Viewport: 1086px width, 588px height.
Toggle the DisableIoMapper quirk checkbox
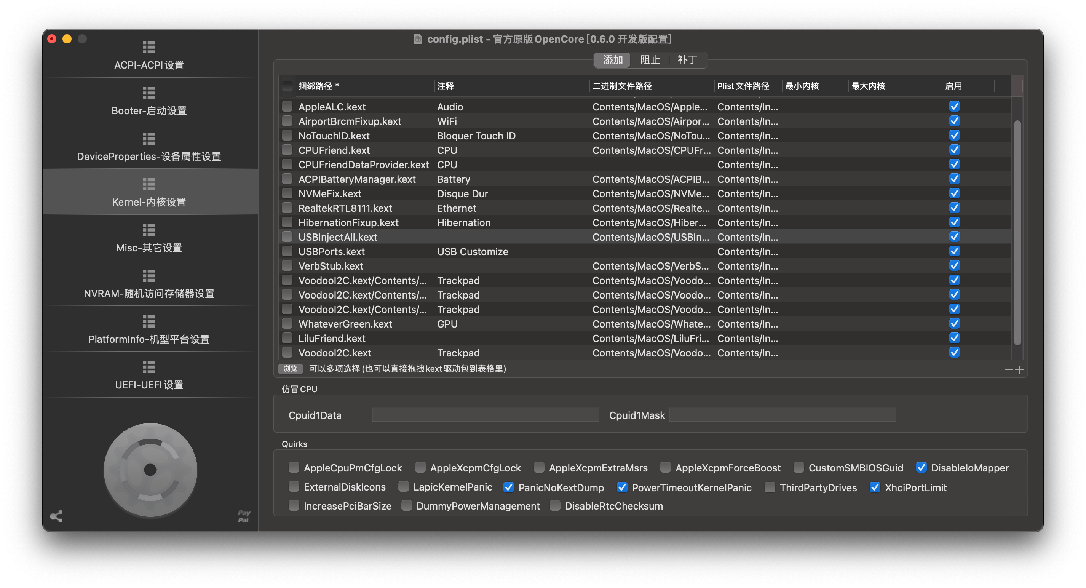coord(921,467)
